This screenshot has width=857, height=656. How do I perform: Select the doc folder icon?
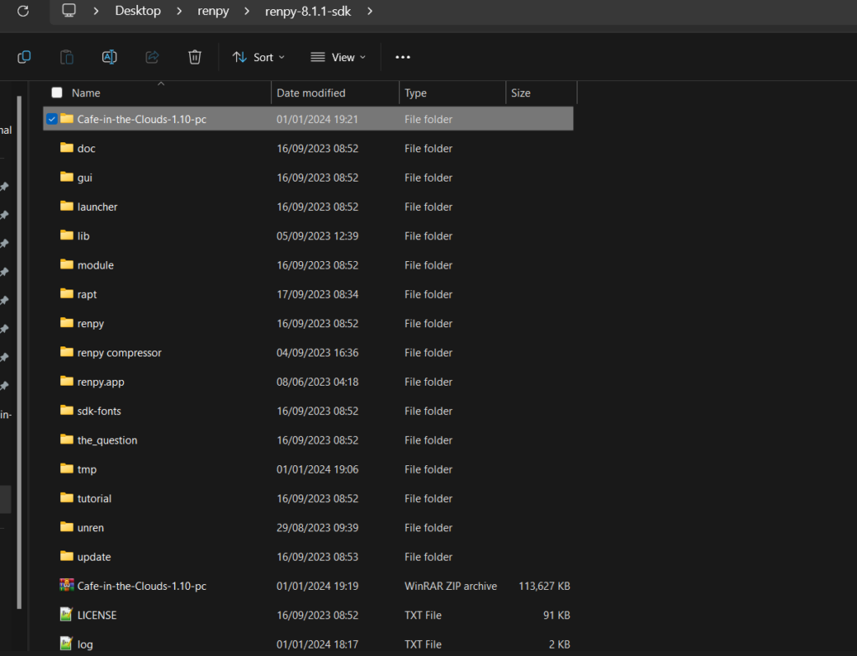coord(67,147)
